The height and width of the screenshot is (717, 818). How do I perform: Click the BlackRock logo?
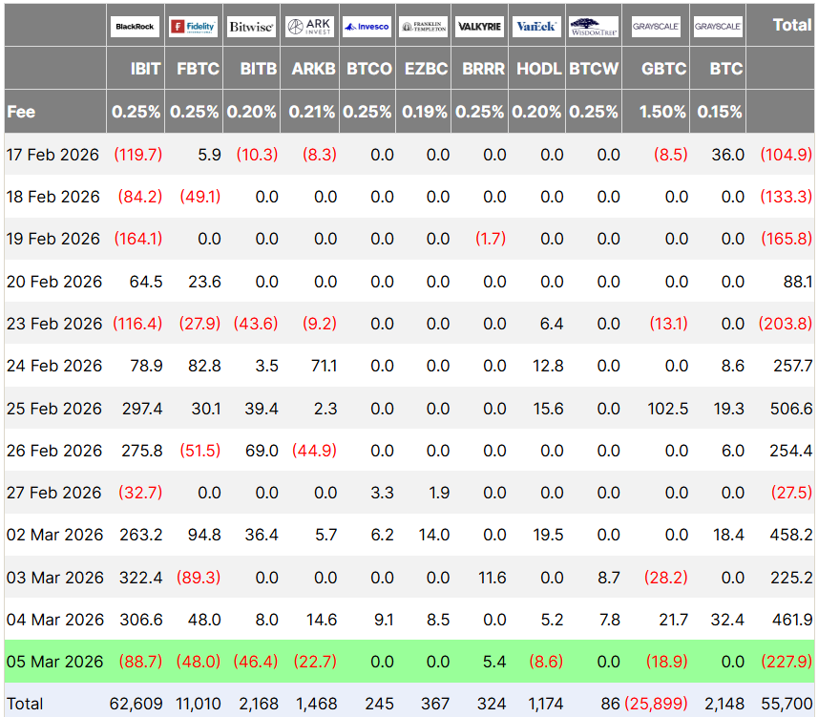tap(136, 27)
